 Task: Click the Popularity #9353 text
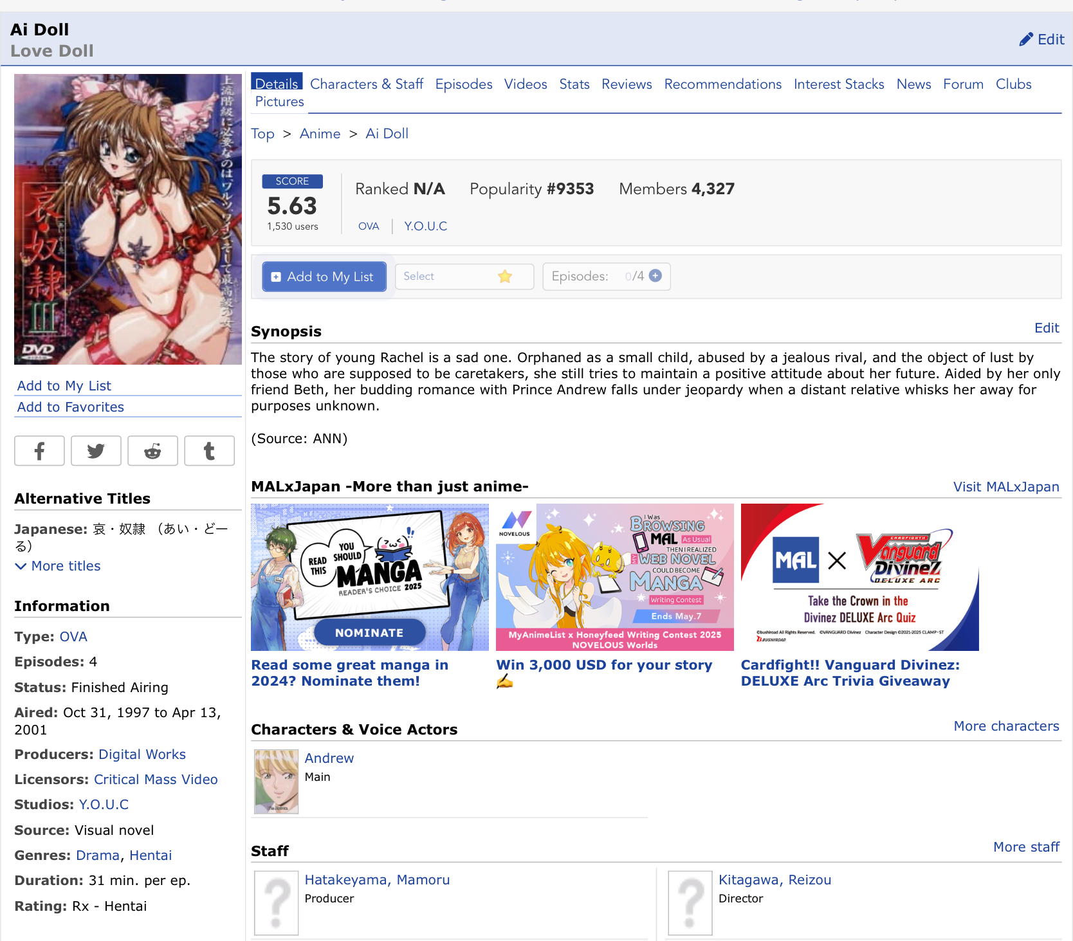pyautogui.click(x=531, y=189)
